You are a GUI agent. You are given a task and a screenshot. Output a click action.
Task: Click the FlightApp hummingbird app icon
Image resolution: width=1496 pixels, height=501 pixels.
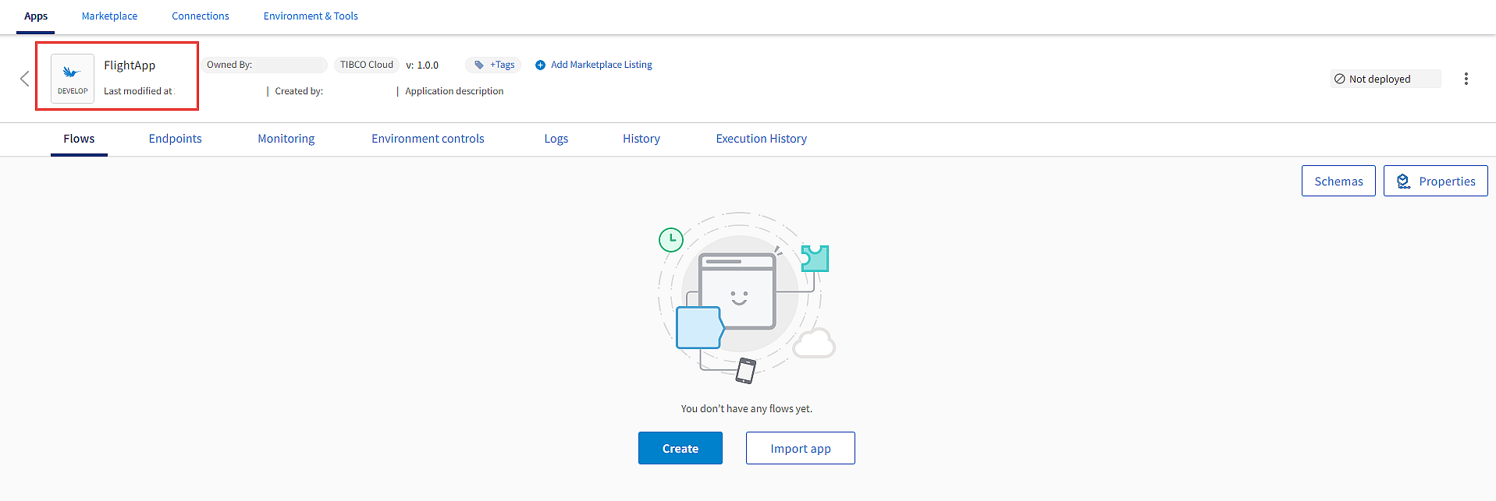point(72,72)
